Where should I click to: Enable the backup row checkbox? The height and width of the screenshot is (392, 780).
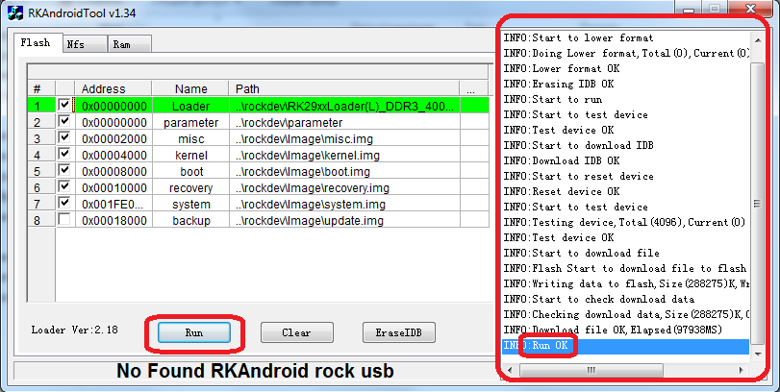[x=64, y=219]
